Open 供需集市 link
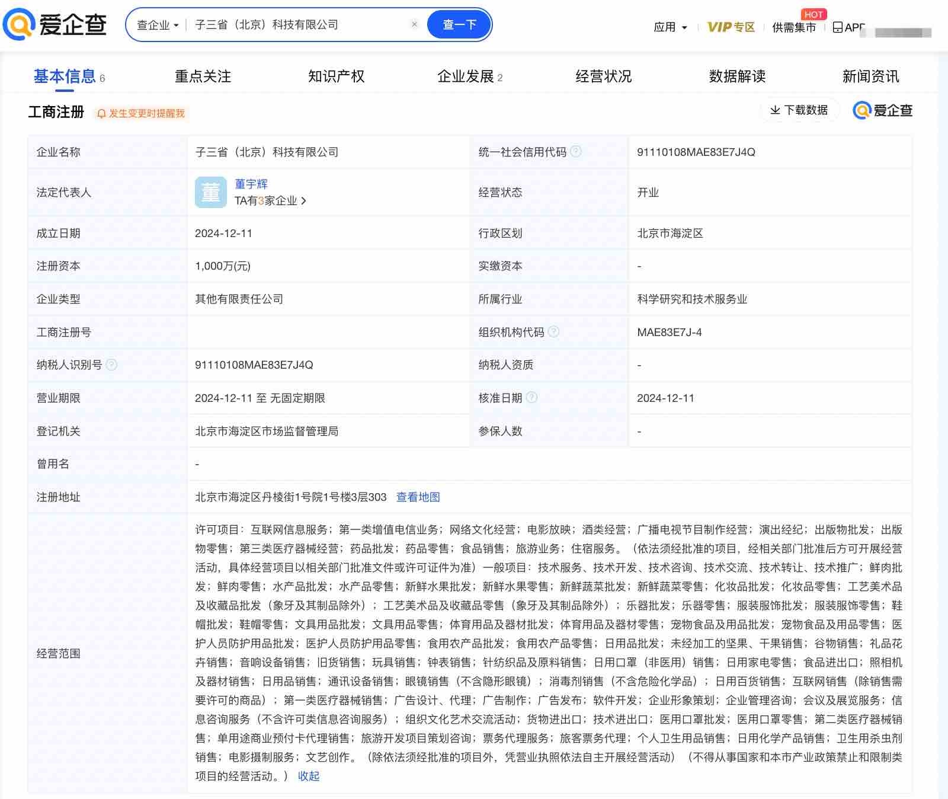Image resolution: width=948 pixels, height=799 pixels. 794,27
